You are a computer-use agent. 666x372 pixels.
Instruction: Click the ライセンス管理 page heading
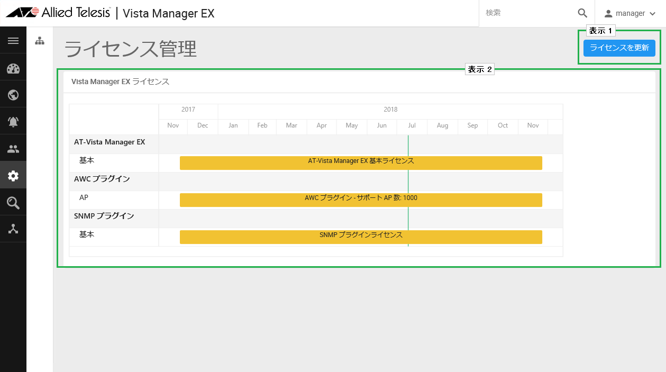click(x=131, y=49)
